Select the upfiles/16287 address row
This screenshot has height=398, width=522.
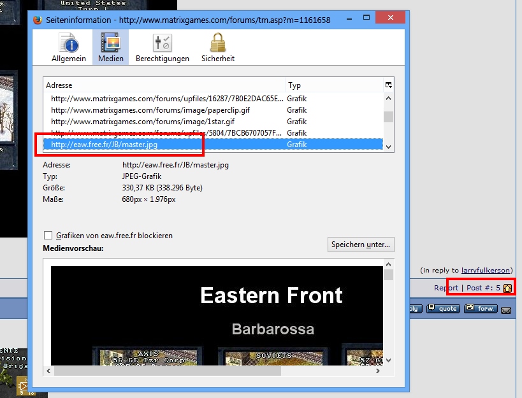[213, 99]
